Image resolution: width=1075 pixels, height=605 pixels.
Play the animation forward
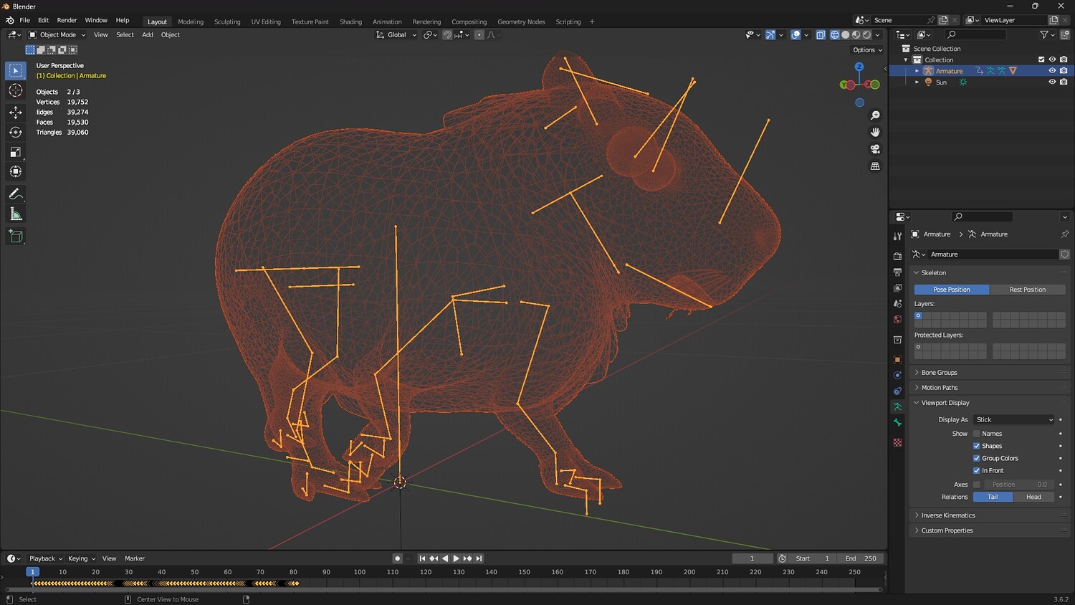click(456, 558)
